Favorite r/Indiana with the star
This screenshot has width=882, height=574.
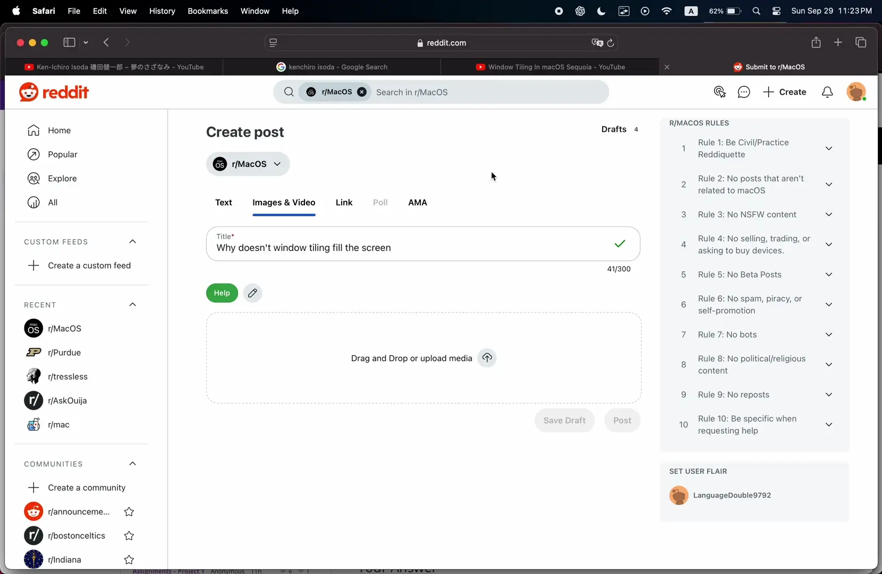[x=129, y=559]
